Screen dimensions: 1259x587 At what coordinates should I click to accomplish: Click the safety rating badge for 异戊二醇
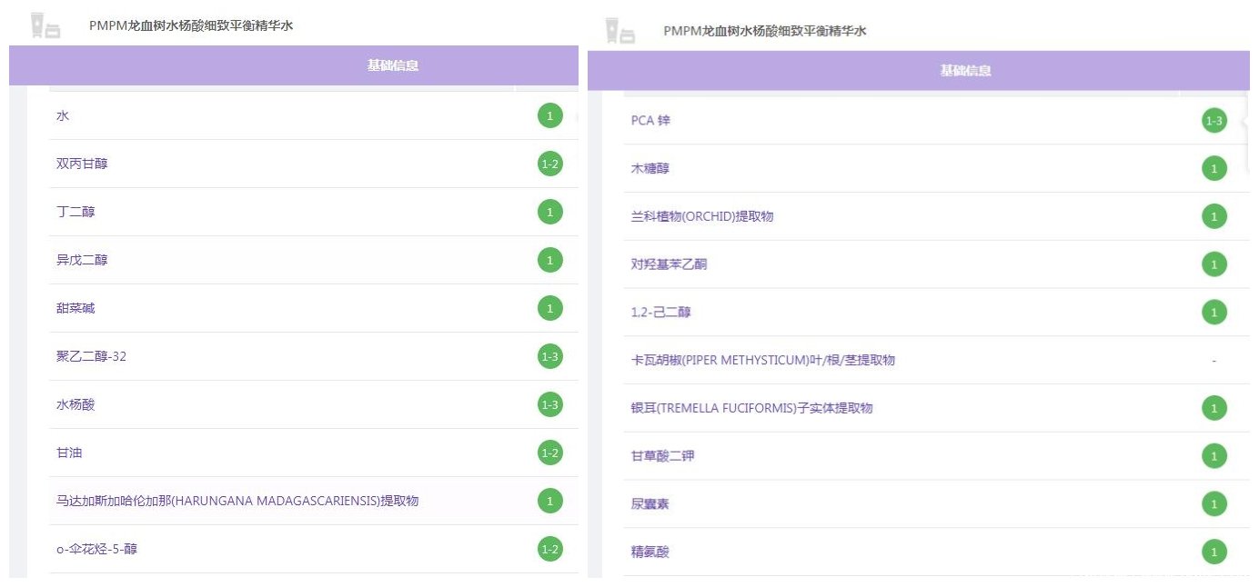[x=549, y=261]
